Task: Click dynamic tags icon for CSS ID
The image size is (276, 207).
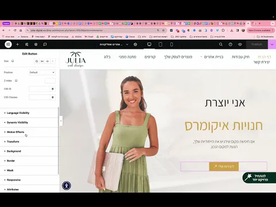Action: click(53, 89)
